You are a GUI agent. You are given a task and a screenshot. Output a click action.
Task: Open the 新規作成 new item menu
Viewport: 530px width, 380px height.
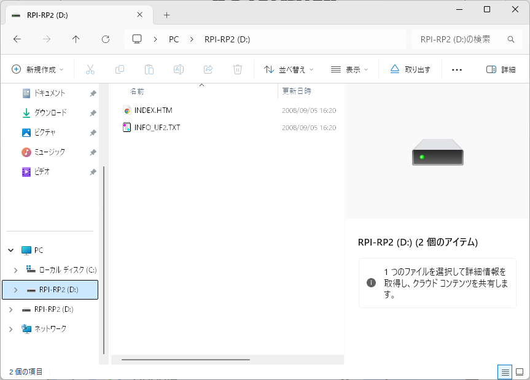pyautogui.click(x=38, y=69)
